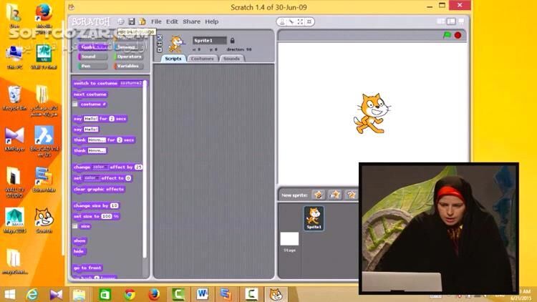Open costume dropdown in 'switch to costume' block
537x302 pixels.
pyautogui.click(x=133, y=83)
